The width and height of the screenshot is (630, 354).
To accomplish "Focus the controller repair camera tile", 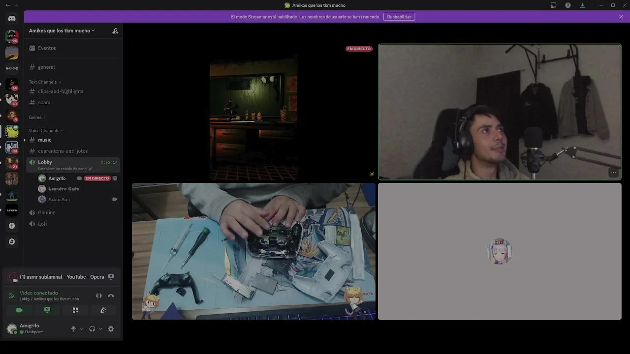I will click(x=253, y=251).
